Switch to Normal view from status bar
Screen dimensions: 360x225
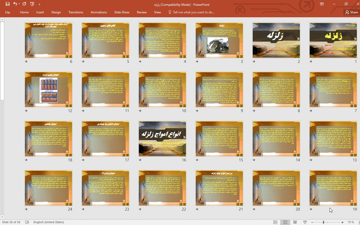pyautogui.click(x=275, y=222)
